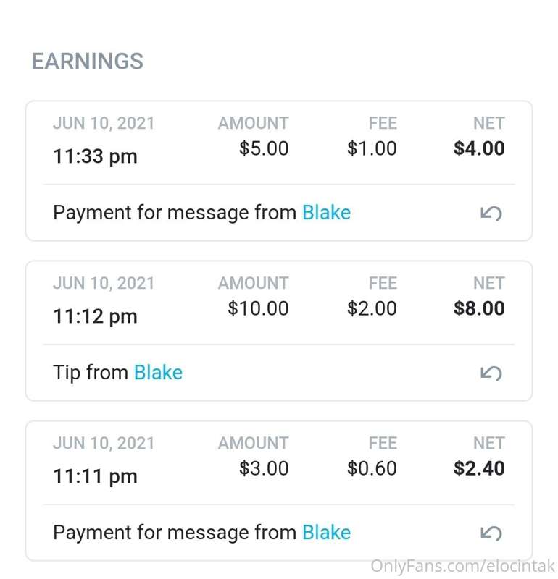Open Blake's profile from the 11:33 pm payment
The image size is (558, 579).
(326, 213)
